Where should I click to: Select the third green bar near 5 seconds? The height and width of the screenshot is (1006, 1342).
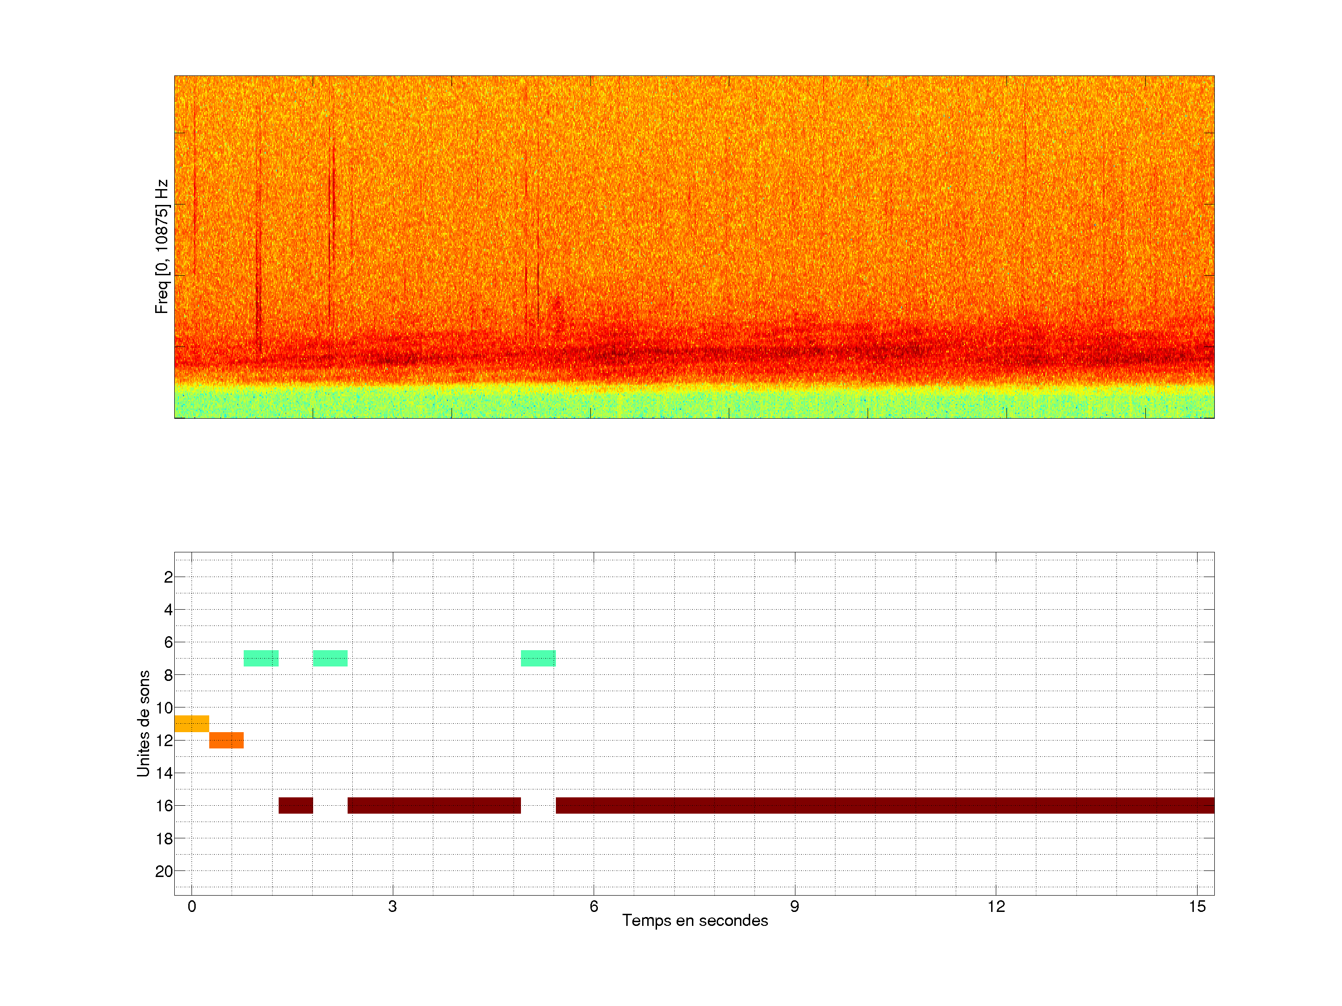538,658
